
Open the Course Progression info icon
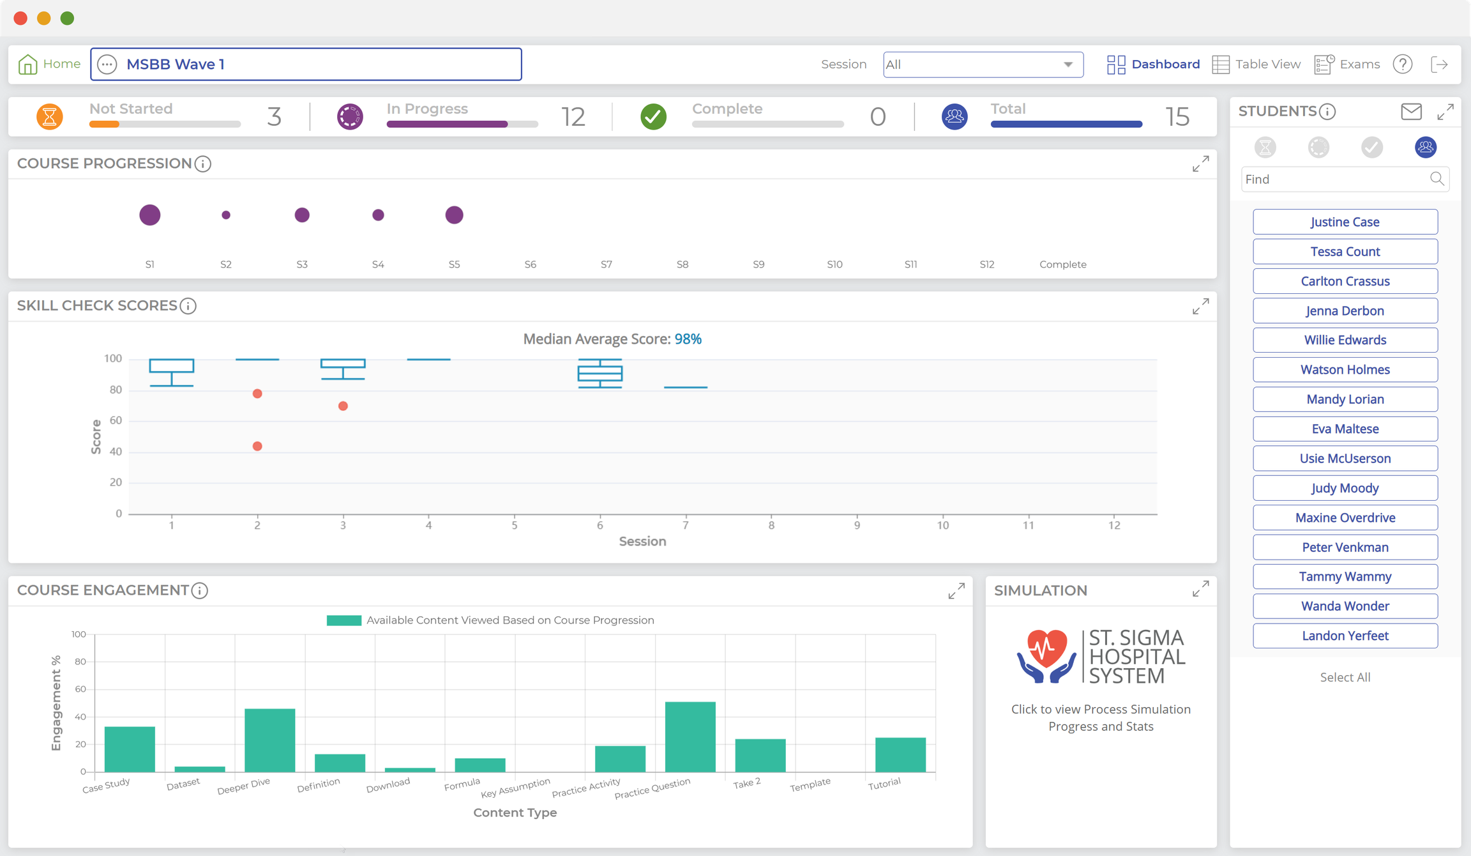pos(203,164)
